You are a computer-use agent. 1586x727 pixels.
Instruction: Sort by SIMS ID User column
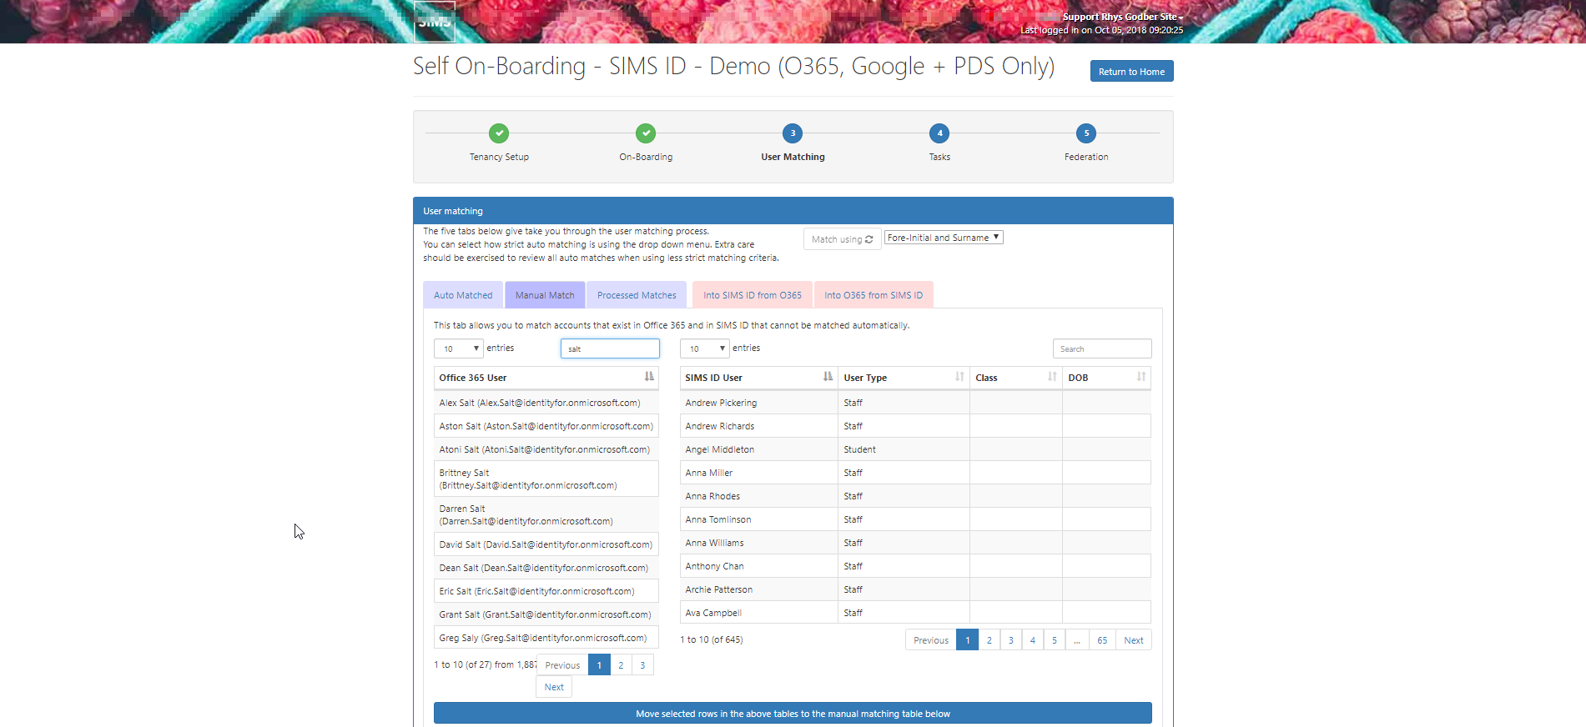coord(758,378)
